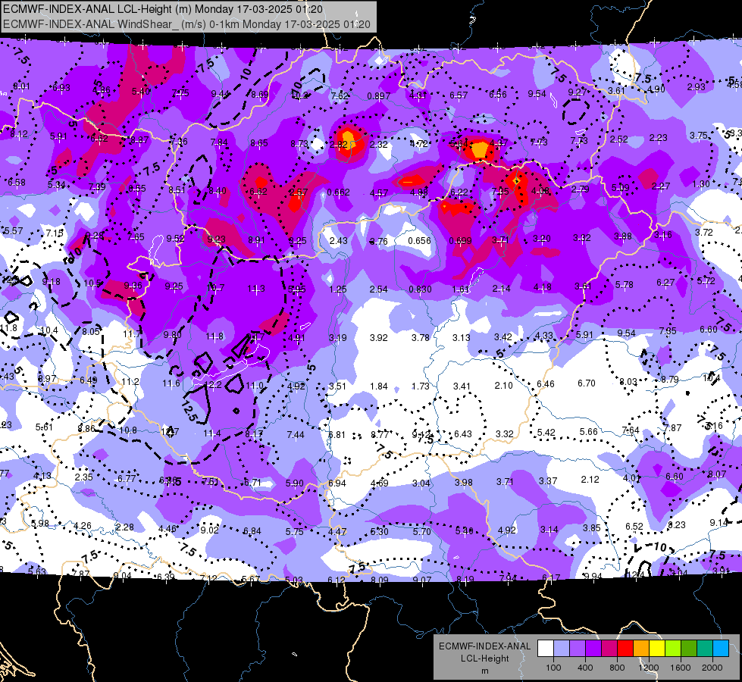Click the wind shear value 3.85

click(591, 528)
